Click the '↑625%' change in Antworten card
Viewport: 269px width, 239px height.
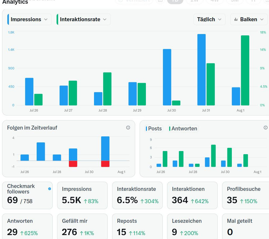point(29,233)
